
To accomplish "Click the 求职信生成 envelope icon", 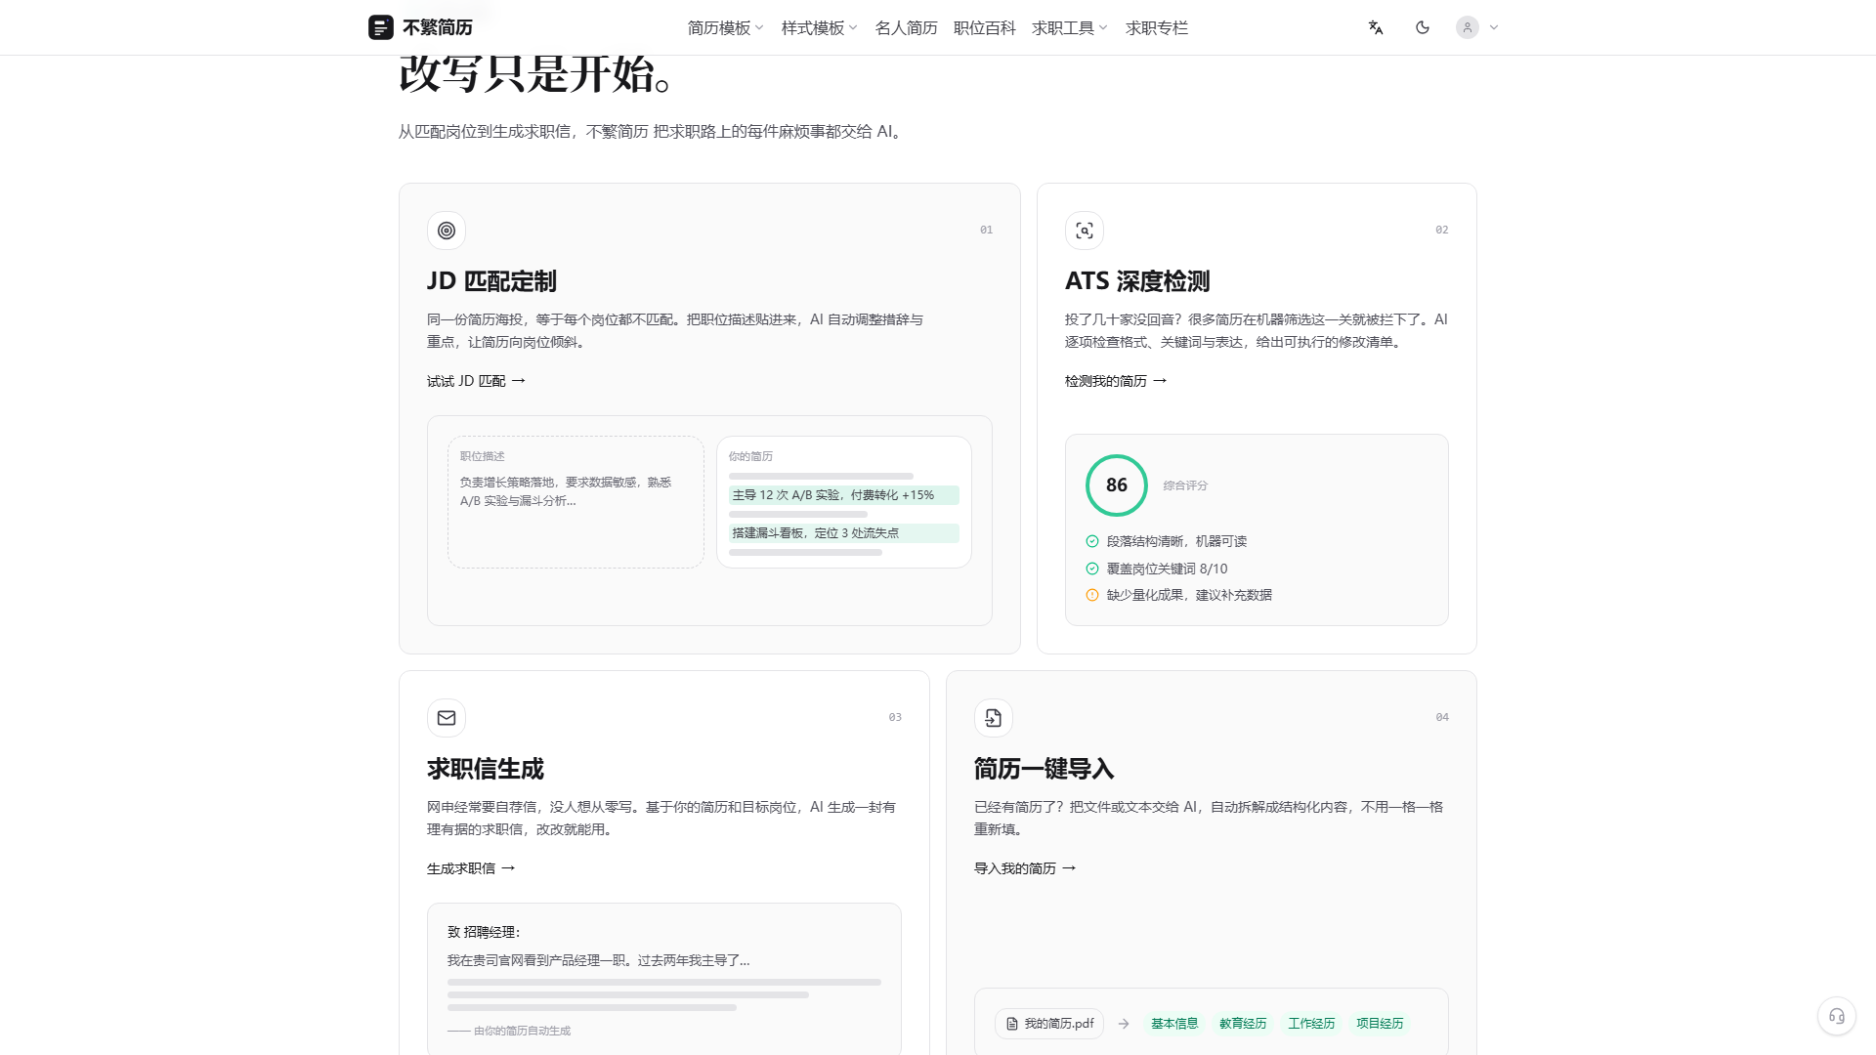I will [x=447, y=718].
